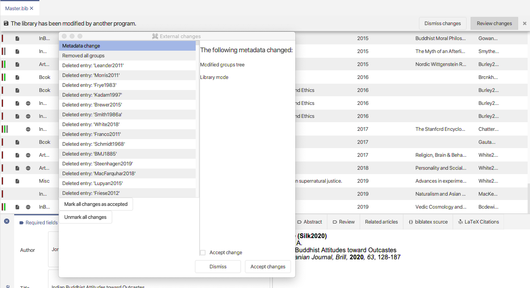The width and height of the screenshot is (530, 288).
Task: Select Deleted entry 'White2018'
Action: click(x=127, y=125)
